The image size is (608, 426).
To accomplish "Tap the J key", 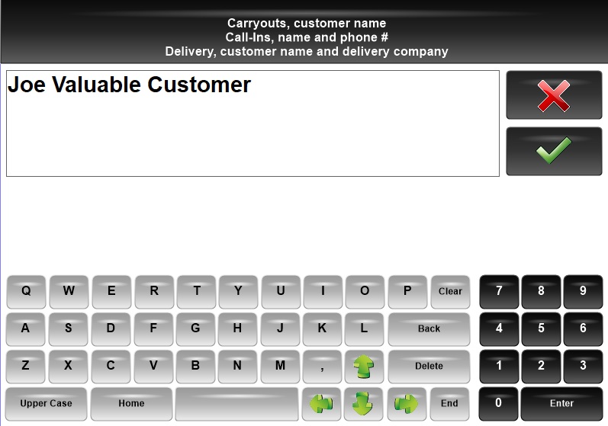I will point(280,328).
